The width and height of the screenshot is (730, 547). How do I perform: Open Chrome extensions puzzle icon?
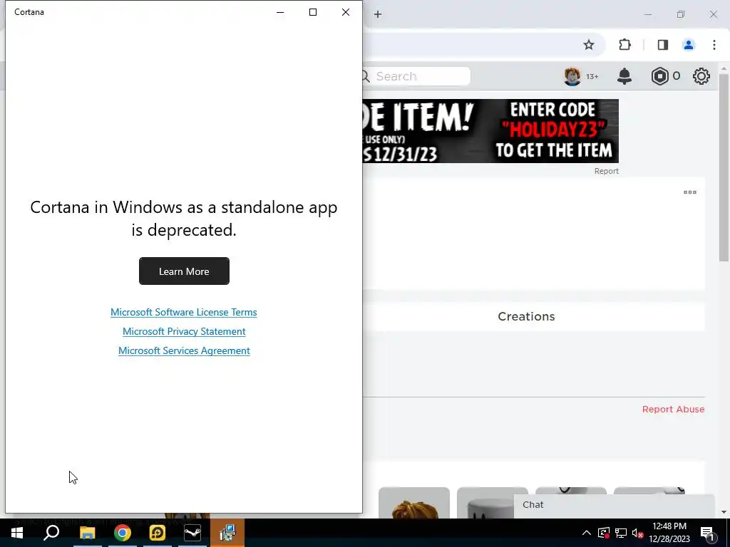click(624, 45)
